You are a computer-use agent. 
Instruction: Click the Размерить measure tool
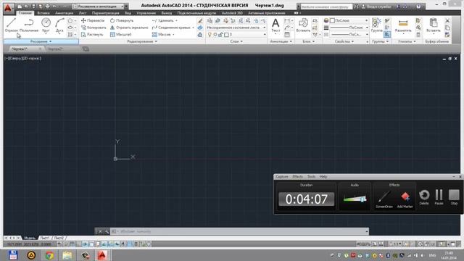click(x=403, y=25)
